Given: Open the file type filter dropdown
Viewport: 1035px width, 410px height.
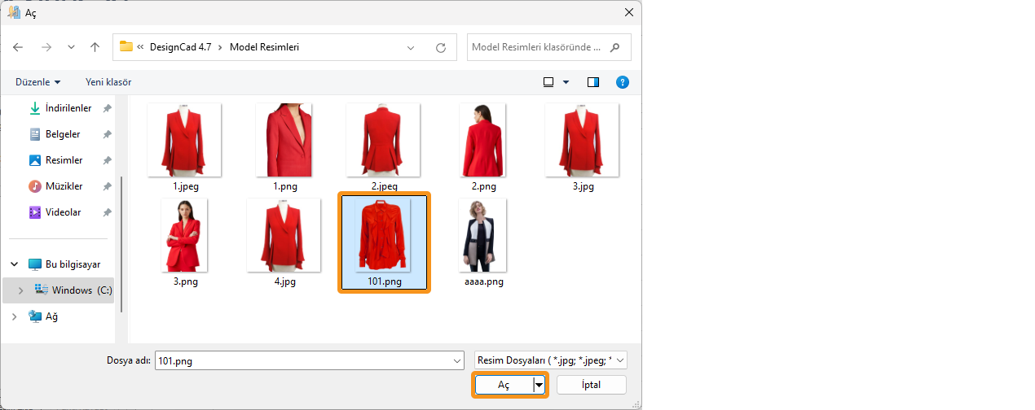Looking at the screenshot, I should (x=551, y=360).
